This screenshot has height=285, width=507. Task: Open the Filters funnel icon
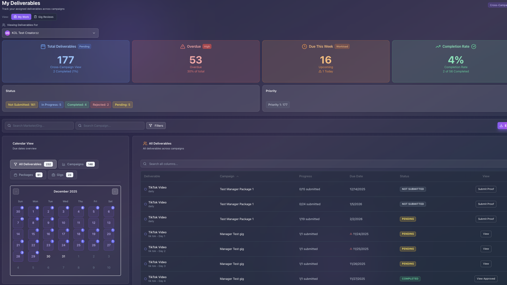151,126
